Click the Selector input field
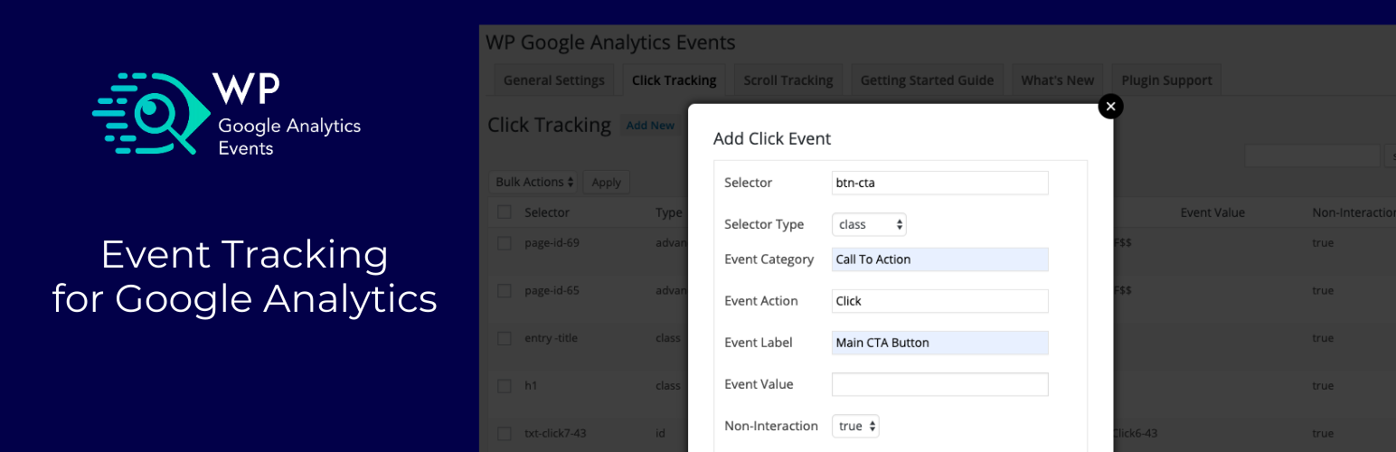Image resolution: width=1396 pixels, height=452 pixels. tap(939, 183)
